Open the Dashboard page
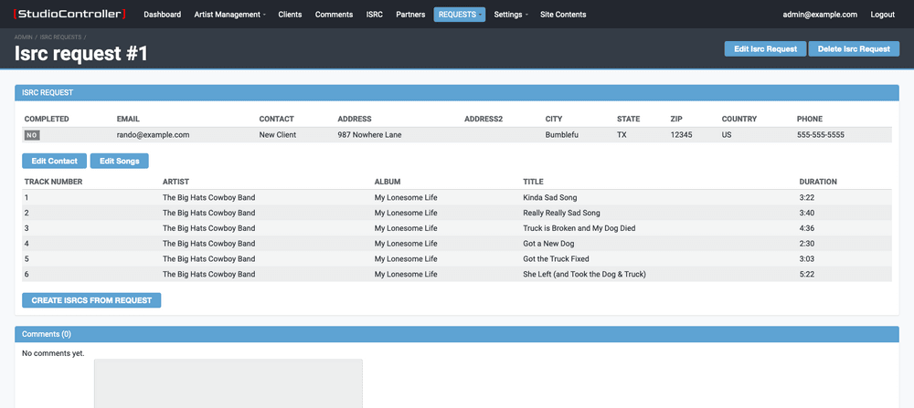Image resolution: width=914 pixels, height=408 pixels. [163, 15]
